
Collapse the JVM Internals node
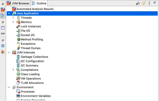[x=9, y=52]
